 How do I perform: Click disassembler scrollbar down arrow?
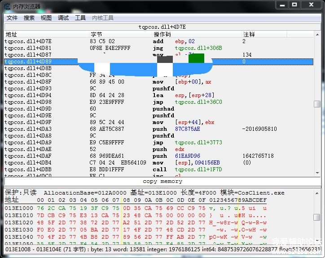(x=317, y=173)
